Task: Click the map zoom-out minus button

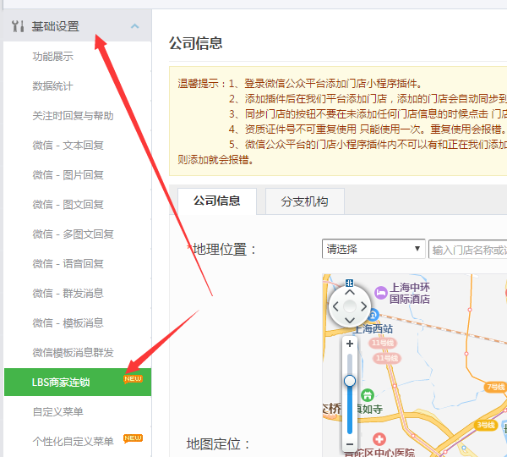Action: (x=350, y=444)
